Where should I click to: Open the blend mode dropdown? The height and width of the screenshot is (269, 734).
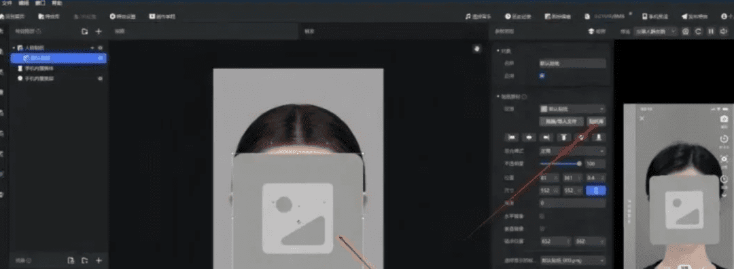(572, 151)
